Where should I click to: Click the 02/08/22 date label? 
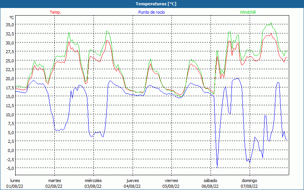[54, 186]
